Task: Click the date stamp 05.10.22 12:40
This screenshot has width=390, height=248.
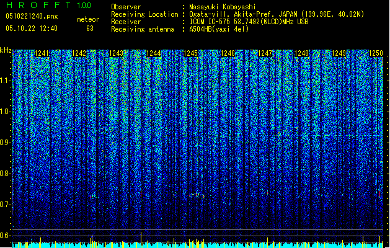Action: (x=32, y=29)
